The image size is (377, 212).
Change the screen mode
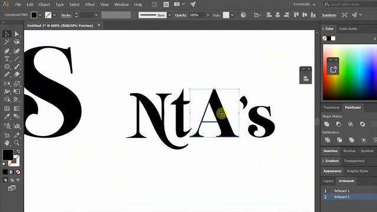point(12,188)
